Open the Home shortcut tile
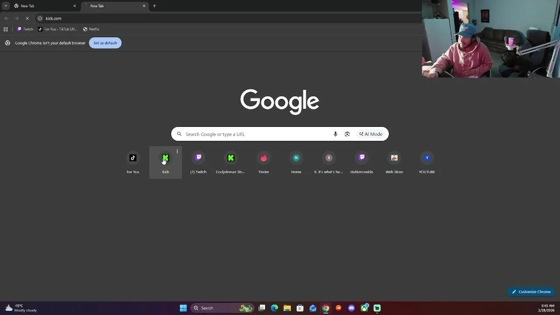The height and width of the screenshot is (315, 560). [296, 163]
